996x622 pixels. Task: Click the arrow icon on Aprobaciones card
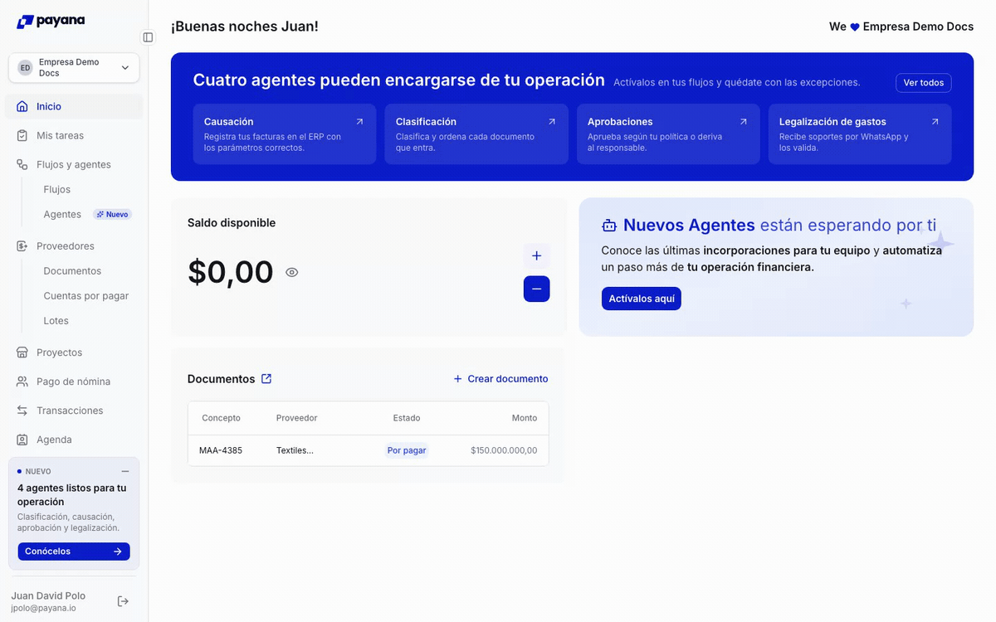743,121
